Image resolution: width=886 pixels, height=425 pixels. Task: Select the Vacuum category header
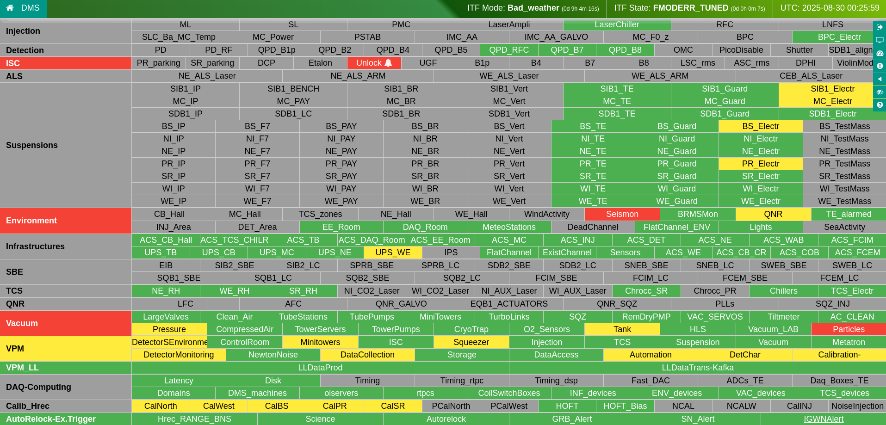[66, 323]
